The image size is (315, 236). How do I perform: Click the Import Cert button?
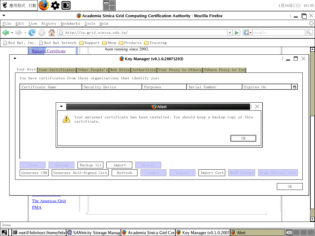pos(212,173)
